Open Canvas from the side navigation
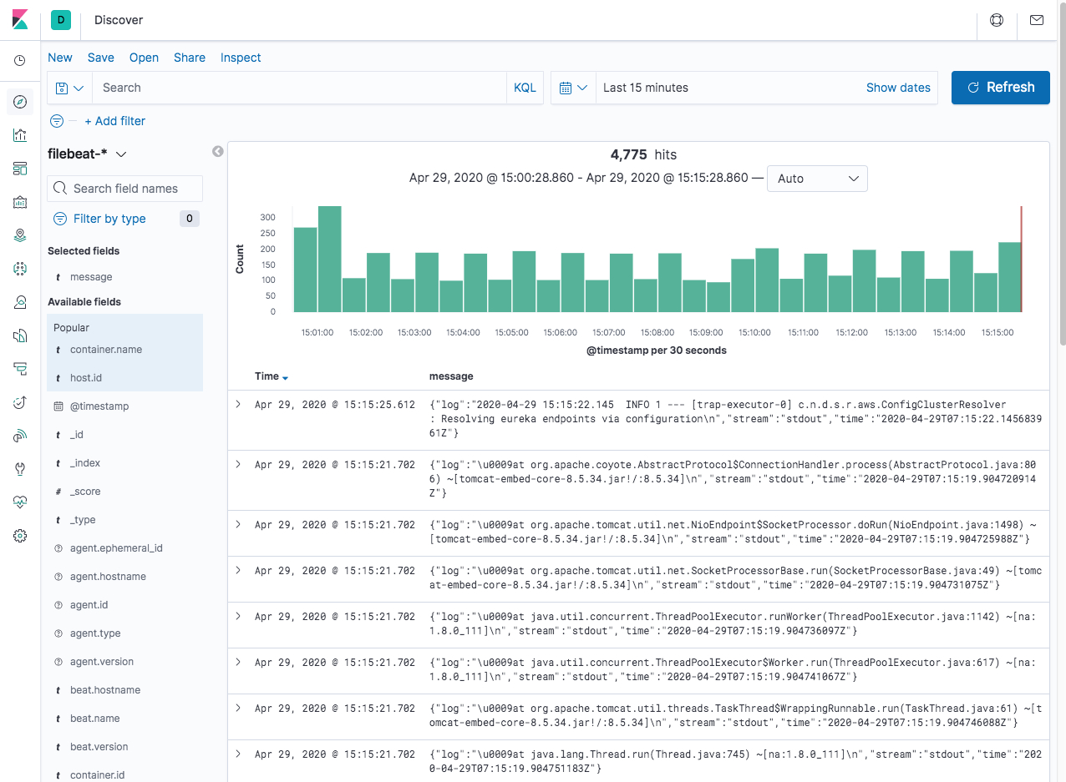 pos(20,202)
